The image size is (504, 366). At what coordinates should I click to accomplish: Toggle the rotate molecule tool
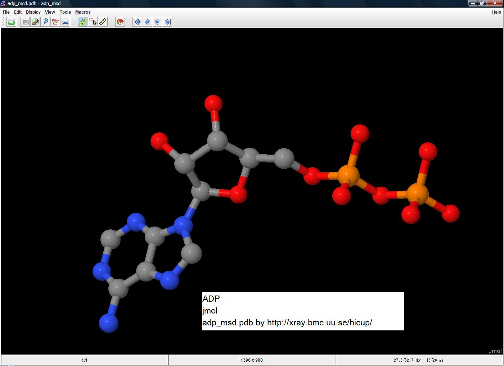point(82,22)
